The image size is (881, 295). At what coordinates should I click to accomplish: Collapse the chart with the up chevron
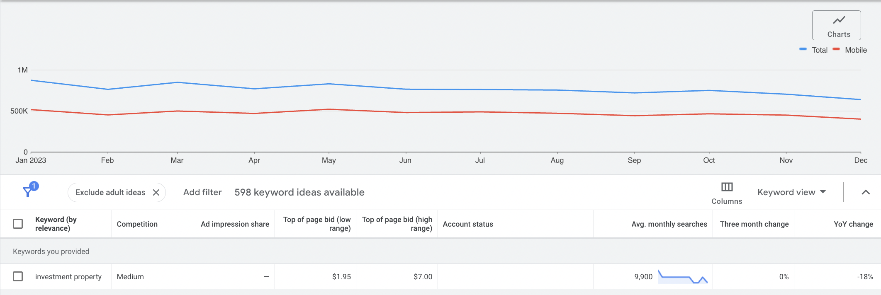[866, 192]
